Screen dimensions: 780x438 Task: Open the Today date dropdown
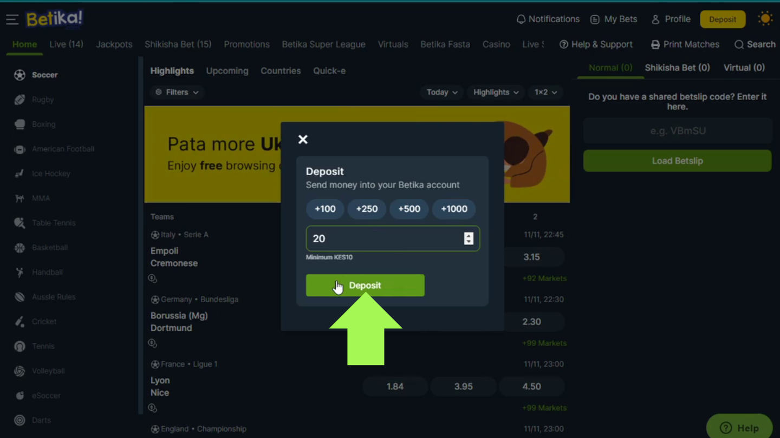441,92
